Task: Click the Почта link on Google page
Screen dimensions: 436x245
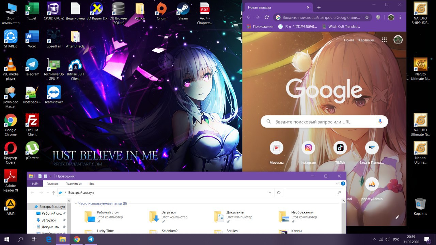Action: coord(349,40)
